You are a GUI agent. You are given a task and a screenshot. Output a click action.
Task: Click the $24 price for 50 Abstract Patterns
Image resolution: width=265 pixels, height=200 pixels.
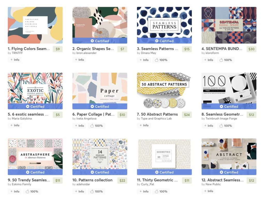[187, 115]
